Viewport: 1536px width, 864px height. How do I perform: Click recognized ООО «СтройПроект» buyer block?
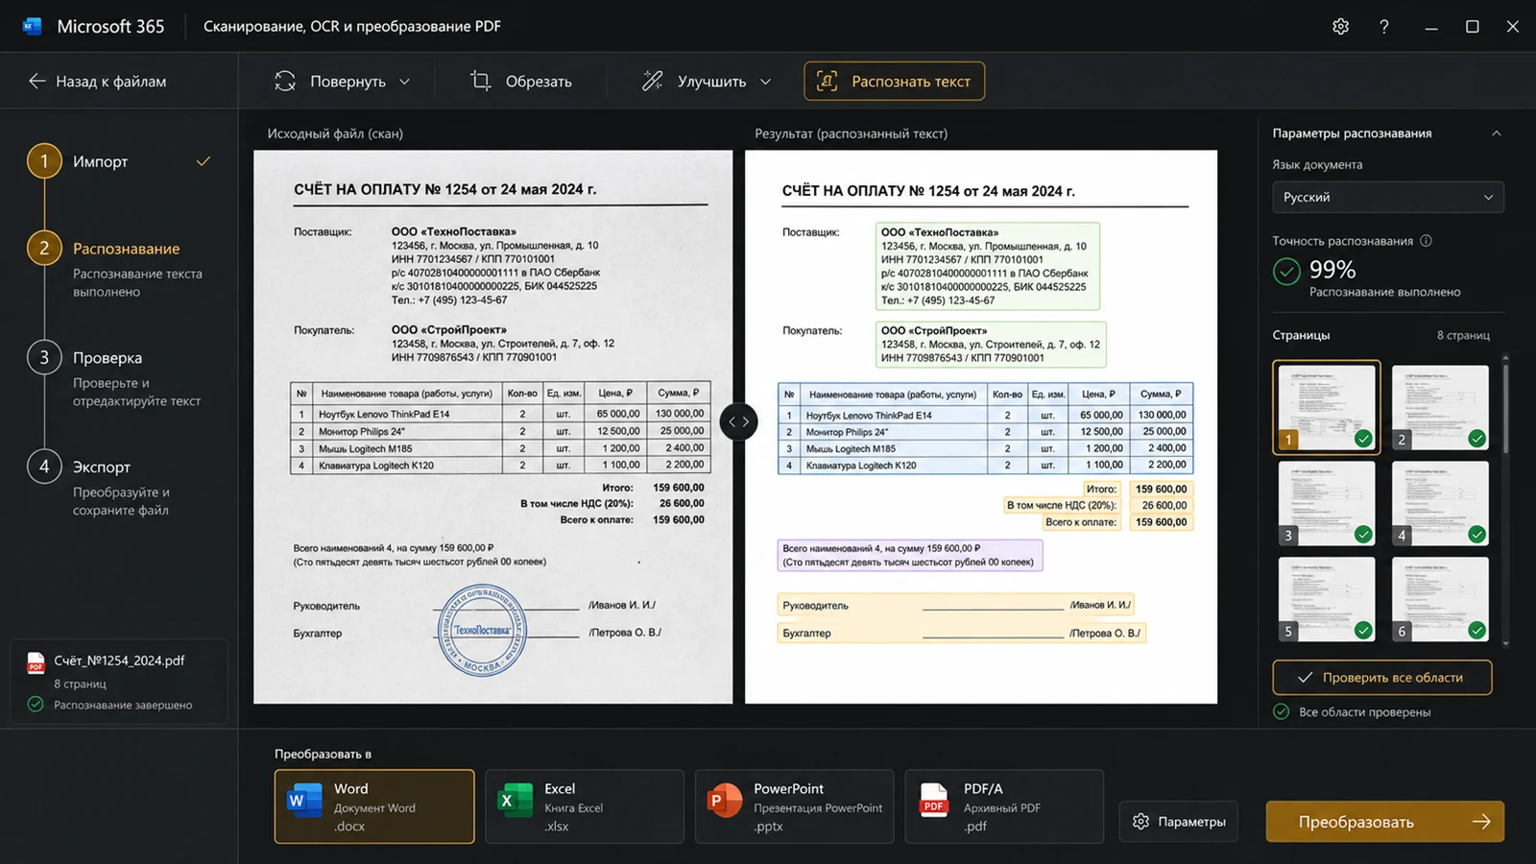991,345
